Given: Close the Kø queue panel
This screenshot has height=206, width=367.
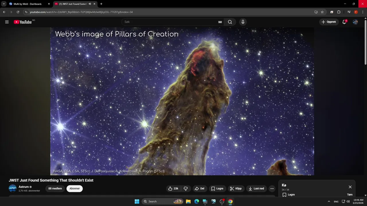Looking at the screenshot, I should pos(350,187).
